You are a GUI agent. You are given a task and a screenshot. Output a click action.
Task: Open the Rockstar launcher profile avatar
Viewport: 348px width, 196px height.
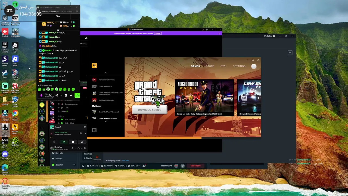pos(254,66)
